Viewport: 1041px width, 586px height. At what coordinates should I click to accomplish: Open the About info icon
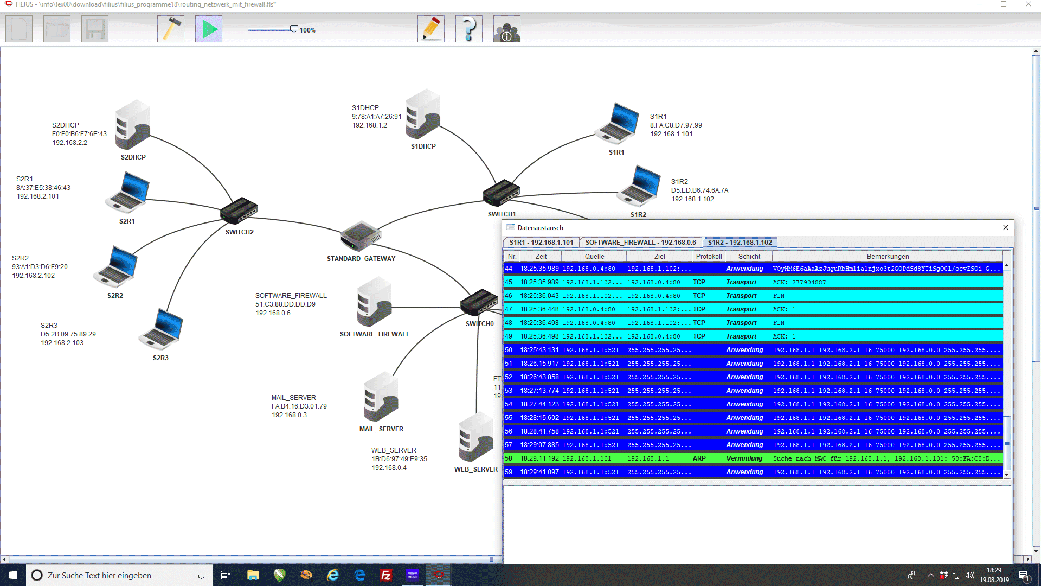coord(507,29)
